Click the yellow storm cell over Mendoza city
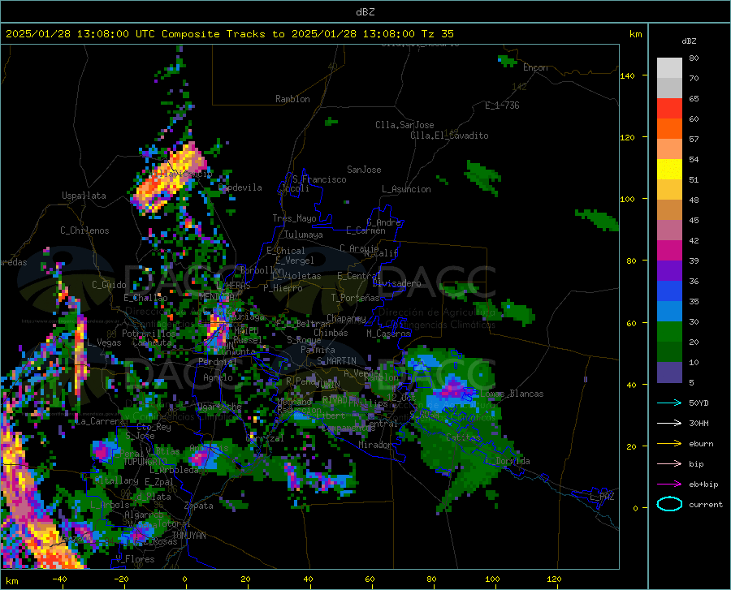Image resolution: width=731 pixels, height=590 pixels. [x=217, y=326]
